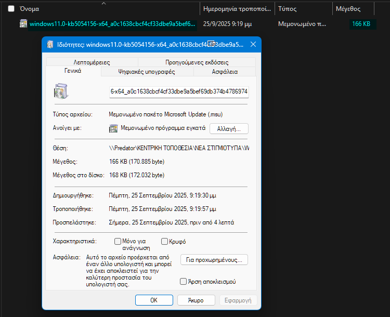390x317 pixels.
Task: Select the Γενικά tab
Action: (x=73, y=71)
